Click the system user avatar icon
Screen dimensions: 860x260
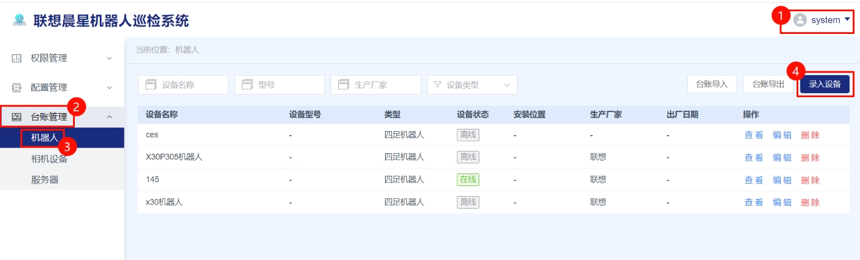click(x=800, y=20)
